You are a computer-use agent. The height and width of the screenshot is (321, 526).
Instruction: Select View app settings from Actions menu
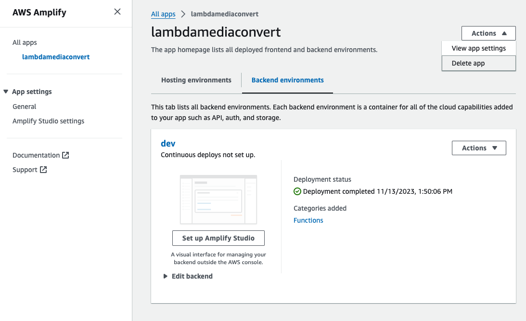(478, 48)
